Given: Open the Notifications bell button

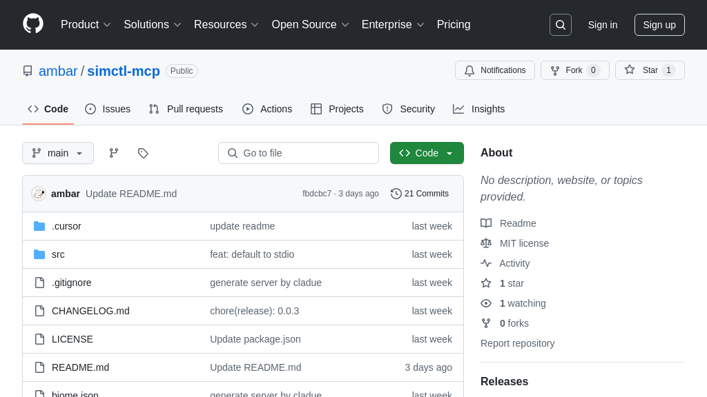Looking at the screenshot, I should pyautogui.click(x=494, y=70).
